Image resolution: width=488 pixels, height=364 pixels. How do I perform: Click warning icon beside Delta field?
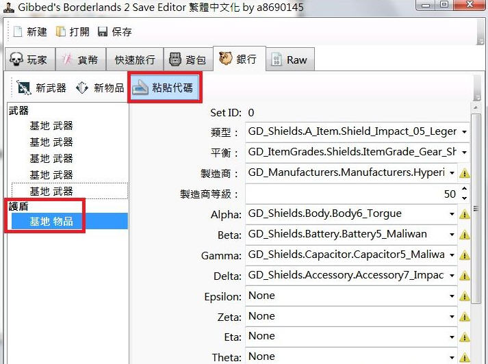tap(464, 276)
